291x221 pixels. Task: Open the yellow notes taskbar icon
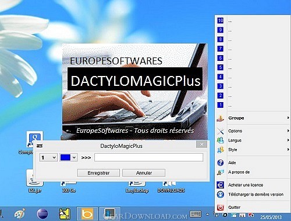point(65,214)
